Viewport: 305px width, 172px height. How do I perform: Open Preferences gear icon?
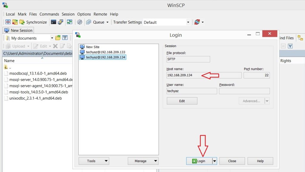coord(80,22)
